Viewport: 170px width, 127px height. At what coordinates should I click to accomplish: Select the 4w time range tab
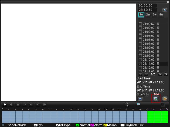pyautogui.click(x=161, y=15)
